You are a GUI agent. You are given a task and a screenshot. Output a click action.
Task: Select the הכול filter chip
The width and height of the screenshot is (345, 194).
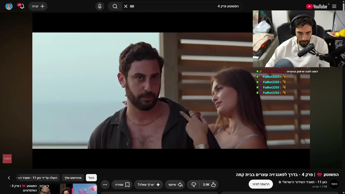pyautogui.click(x=91, y=178)
